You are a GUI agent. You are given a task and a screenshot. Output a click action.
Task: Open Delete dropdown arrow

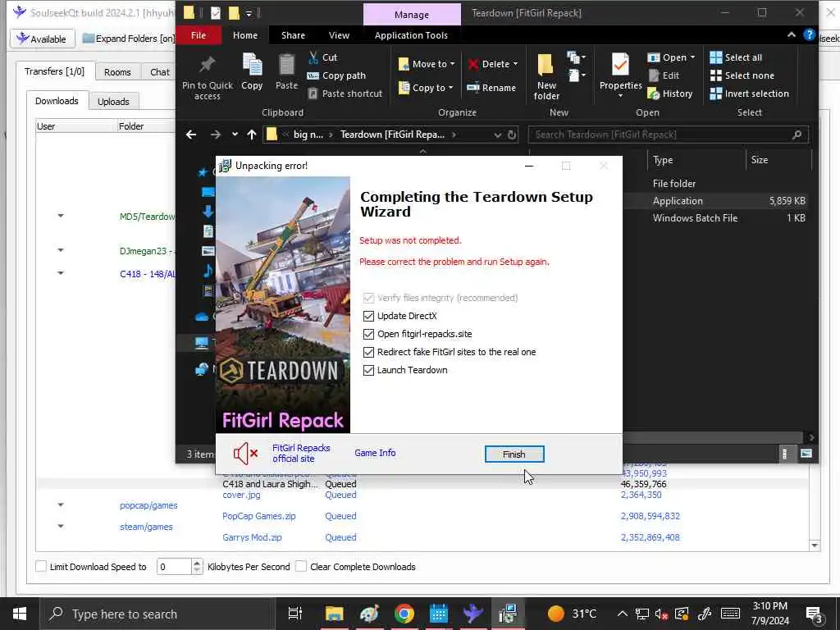[x=515, y=64]
